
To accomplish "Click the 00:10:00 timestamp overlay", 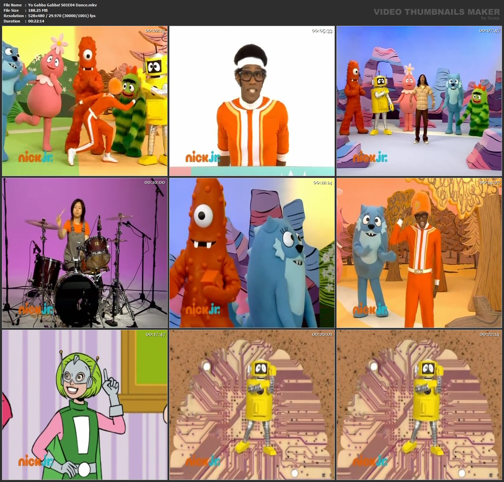I will (x=155, y=182).
